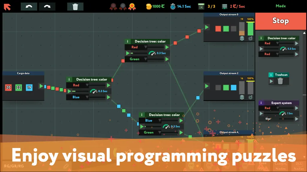Screen dimensions: 307x172
Task: Open Green dropdown on bottom Decision tree
Action: coord(150,132)
